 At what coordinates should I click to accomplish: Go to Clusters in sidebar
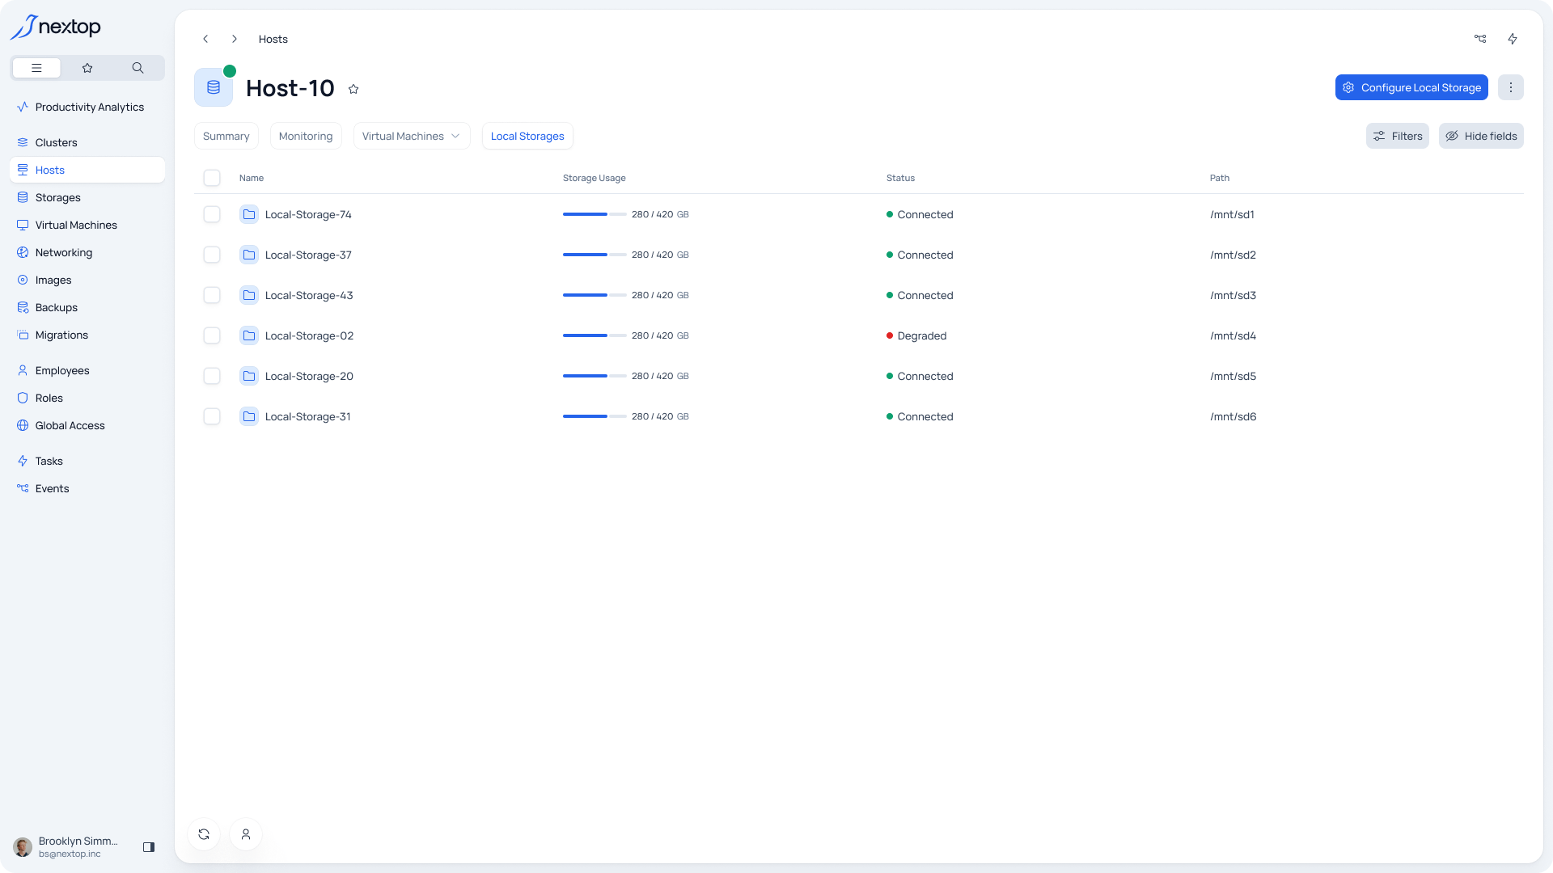[87, 142]
